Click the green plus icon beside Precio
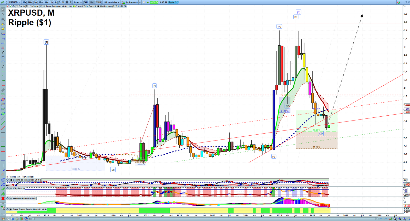 [11, 6]
